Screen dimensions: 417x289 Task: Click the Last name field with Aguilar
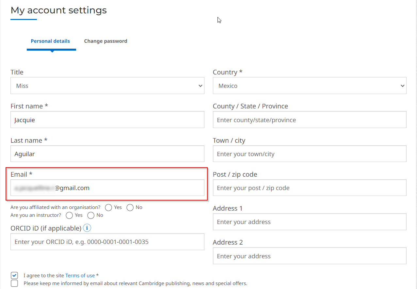click(x=107, y=153)
